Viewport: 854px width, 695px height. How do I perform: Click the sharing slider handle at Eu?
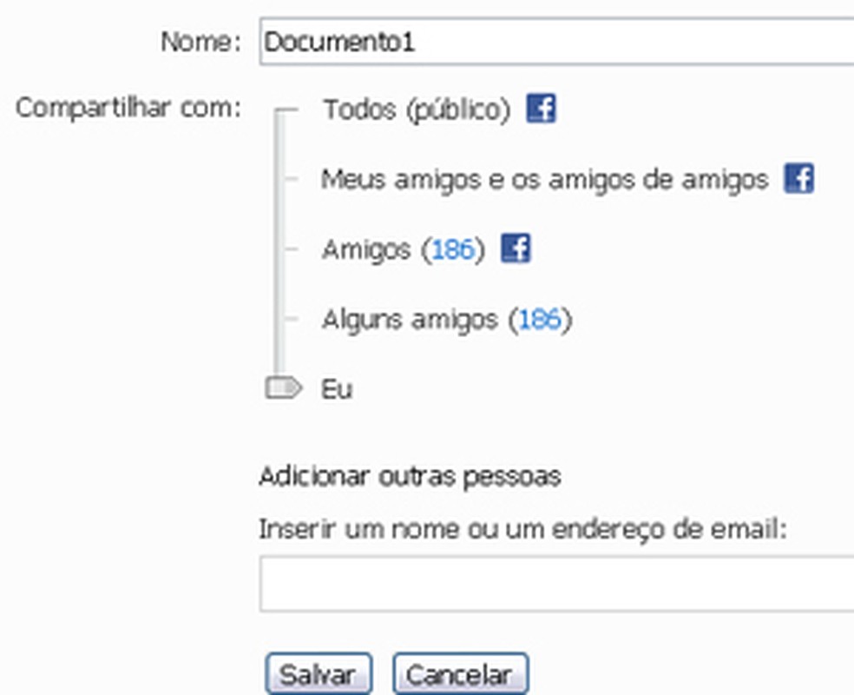283,388
